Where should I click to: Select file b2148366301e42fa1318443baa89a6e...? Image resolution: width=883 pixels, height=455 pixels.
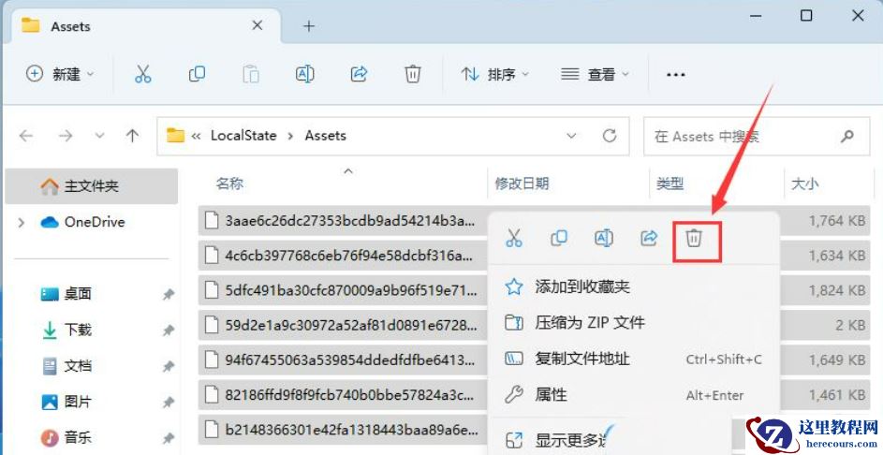click(x=343, y=430)
